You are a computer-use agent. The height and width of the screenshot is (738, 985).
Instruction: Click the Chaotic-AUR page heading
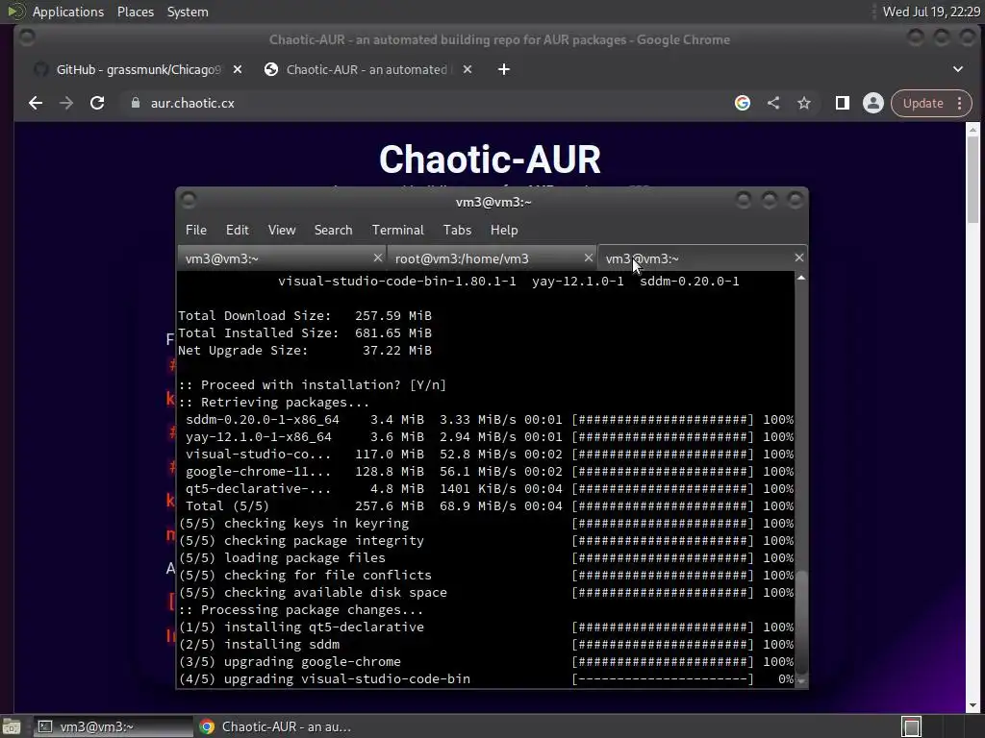(x=490, y=160)
